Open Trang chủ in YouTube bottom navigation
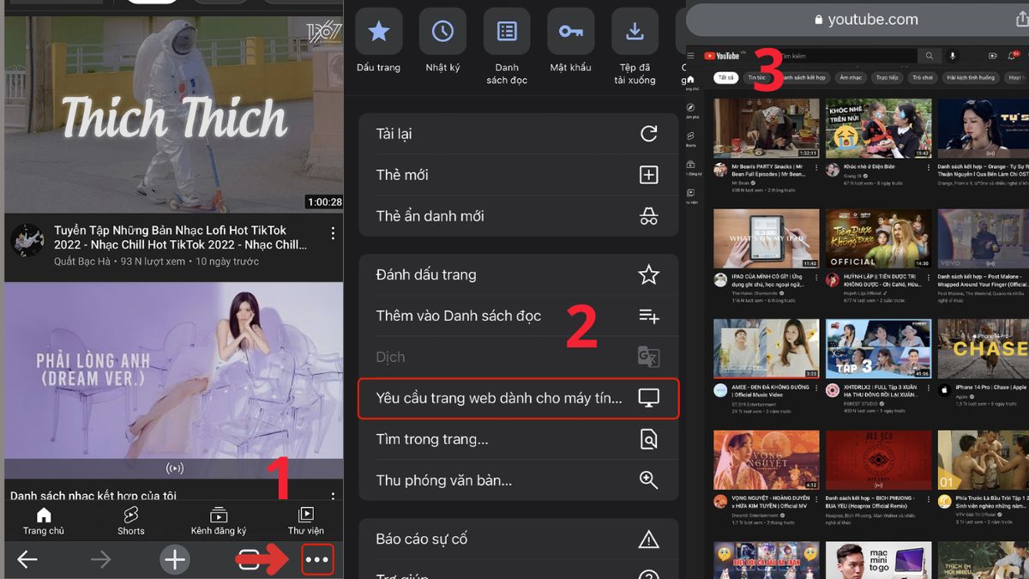1029x579 pixels. click(x=43, y=521)
